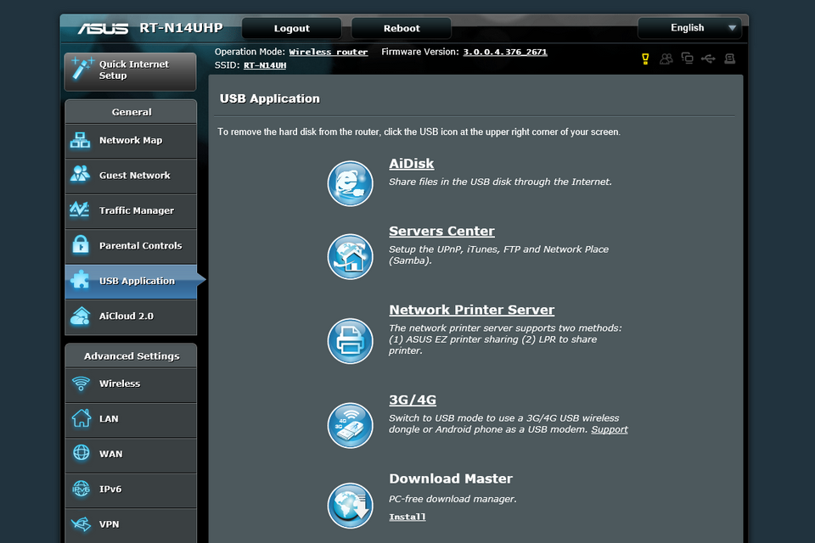The height and width of the screenshot is (543, 815).
Task: Open the Network Printer Server link
Action: [x=471, y=310]
